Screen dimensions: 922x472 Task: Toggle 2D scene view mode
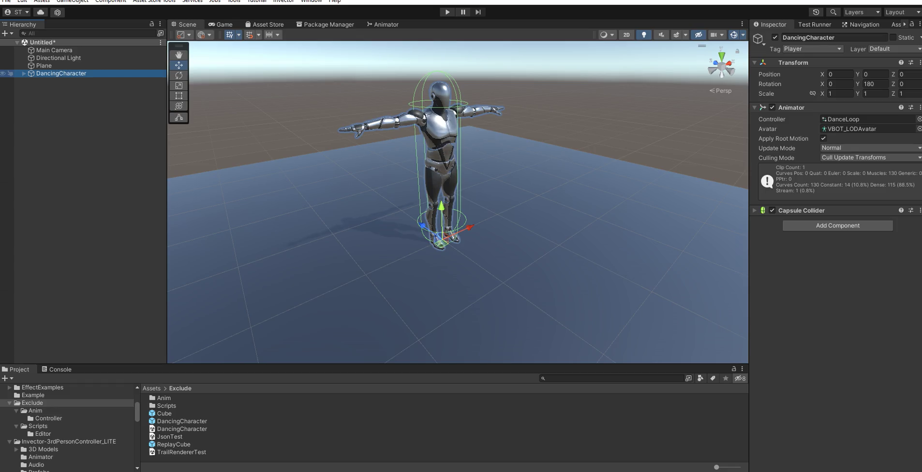(626, 35)
